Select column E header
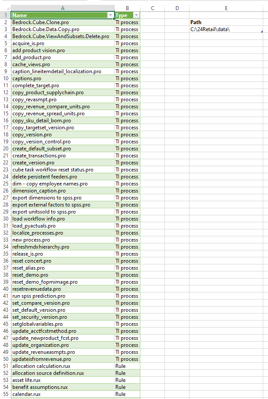This screenshot has width=268, height=399. point(225,8)
